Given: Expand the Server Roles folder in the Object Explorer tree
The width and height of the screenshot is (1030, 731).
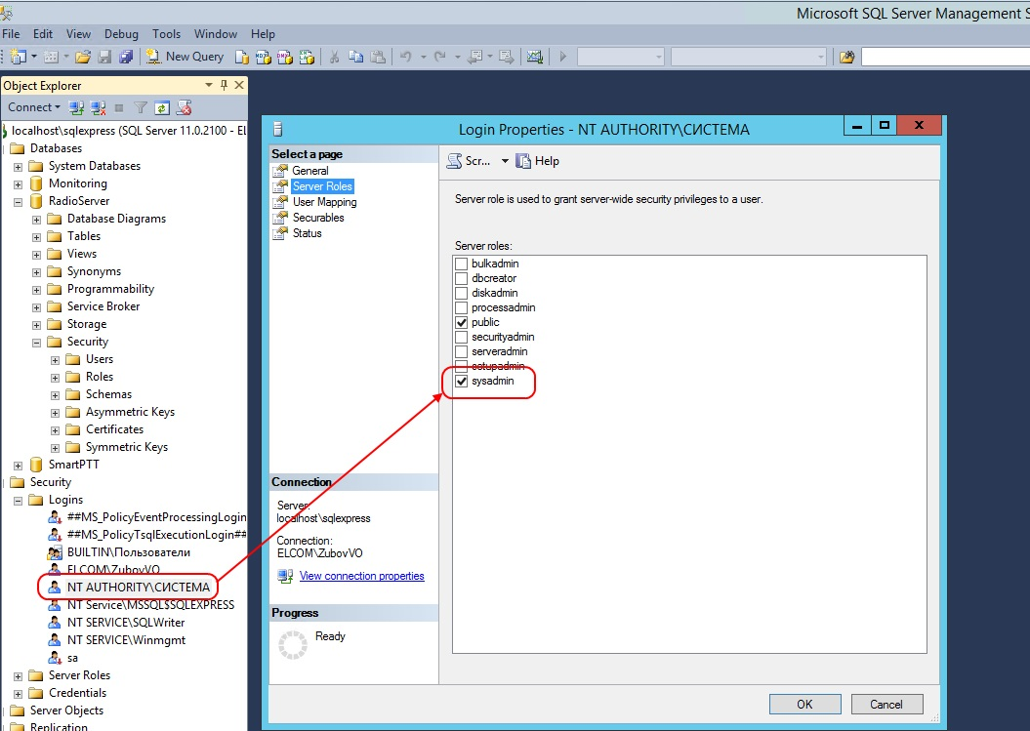Looking at the screenshot, I should 19,676.
